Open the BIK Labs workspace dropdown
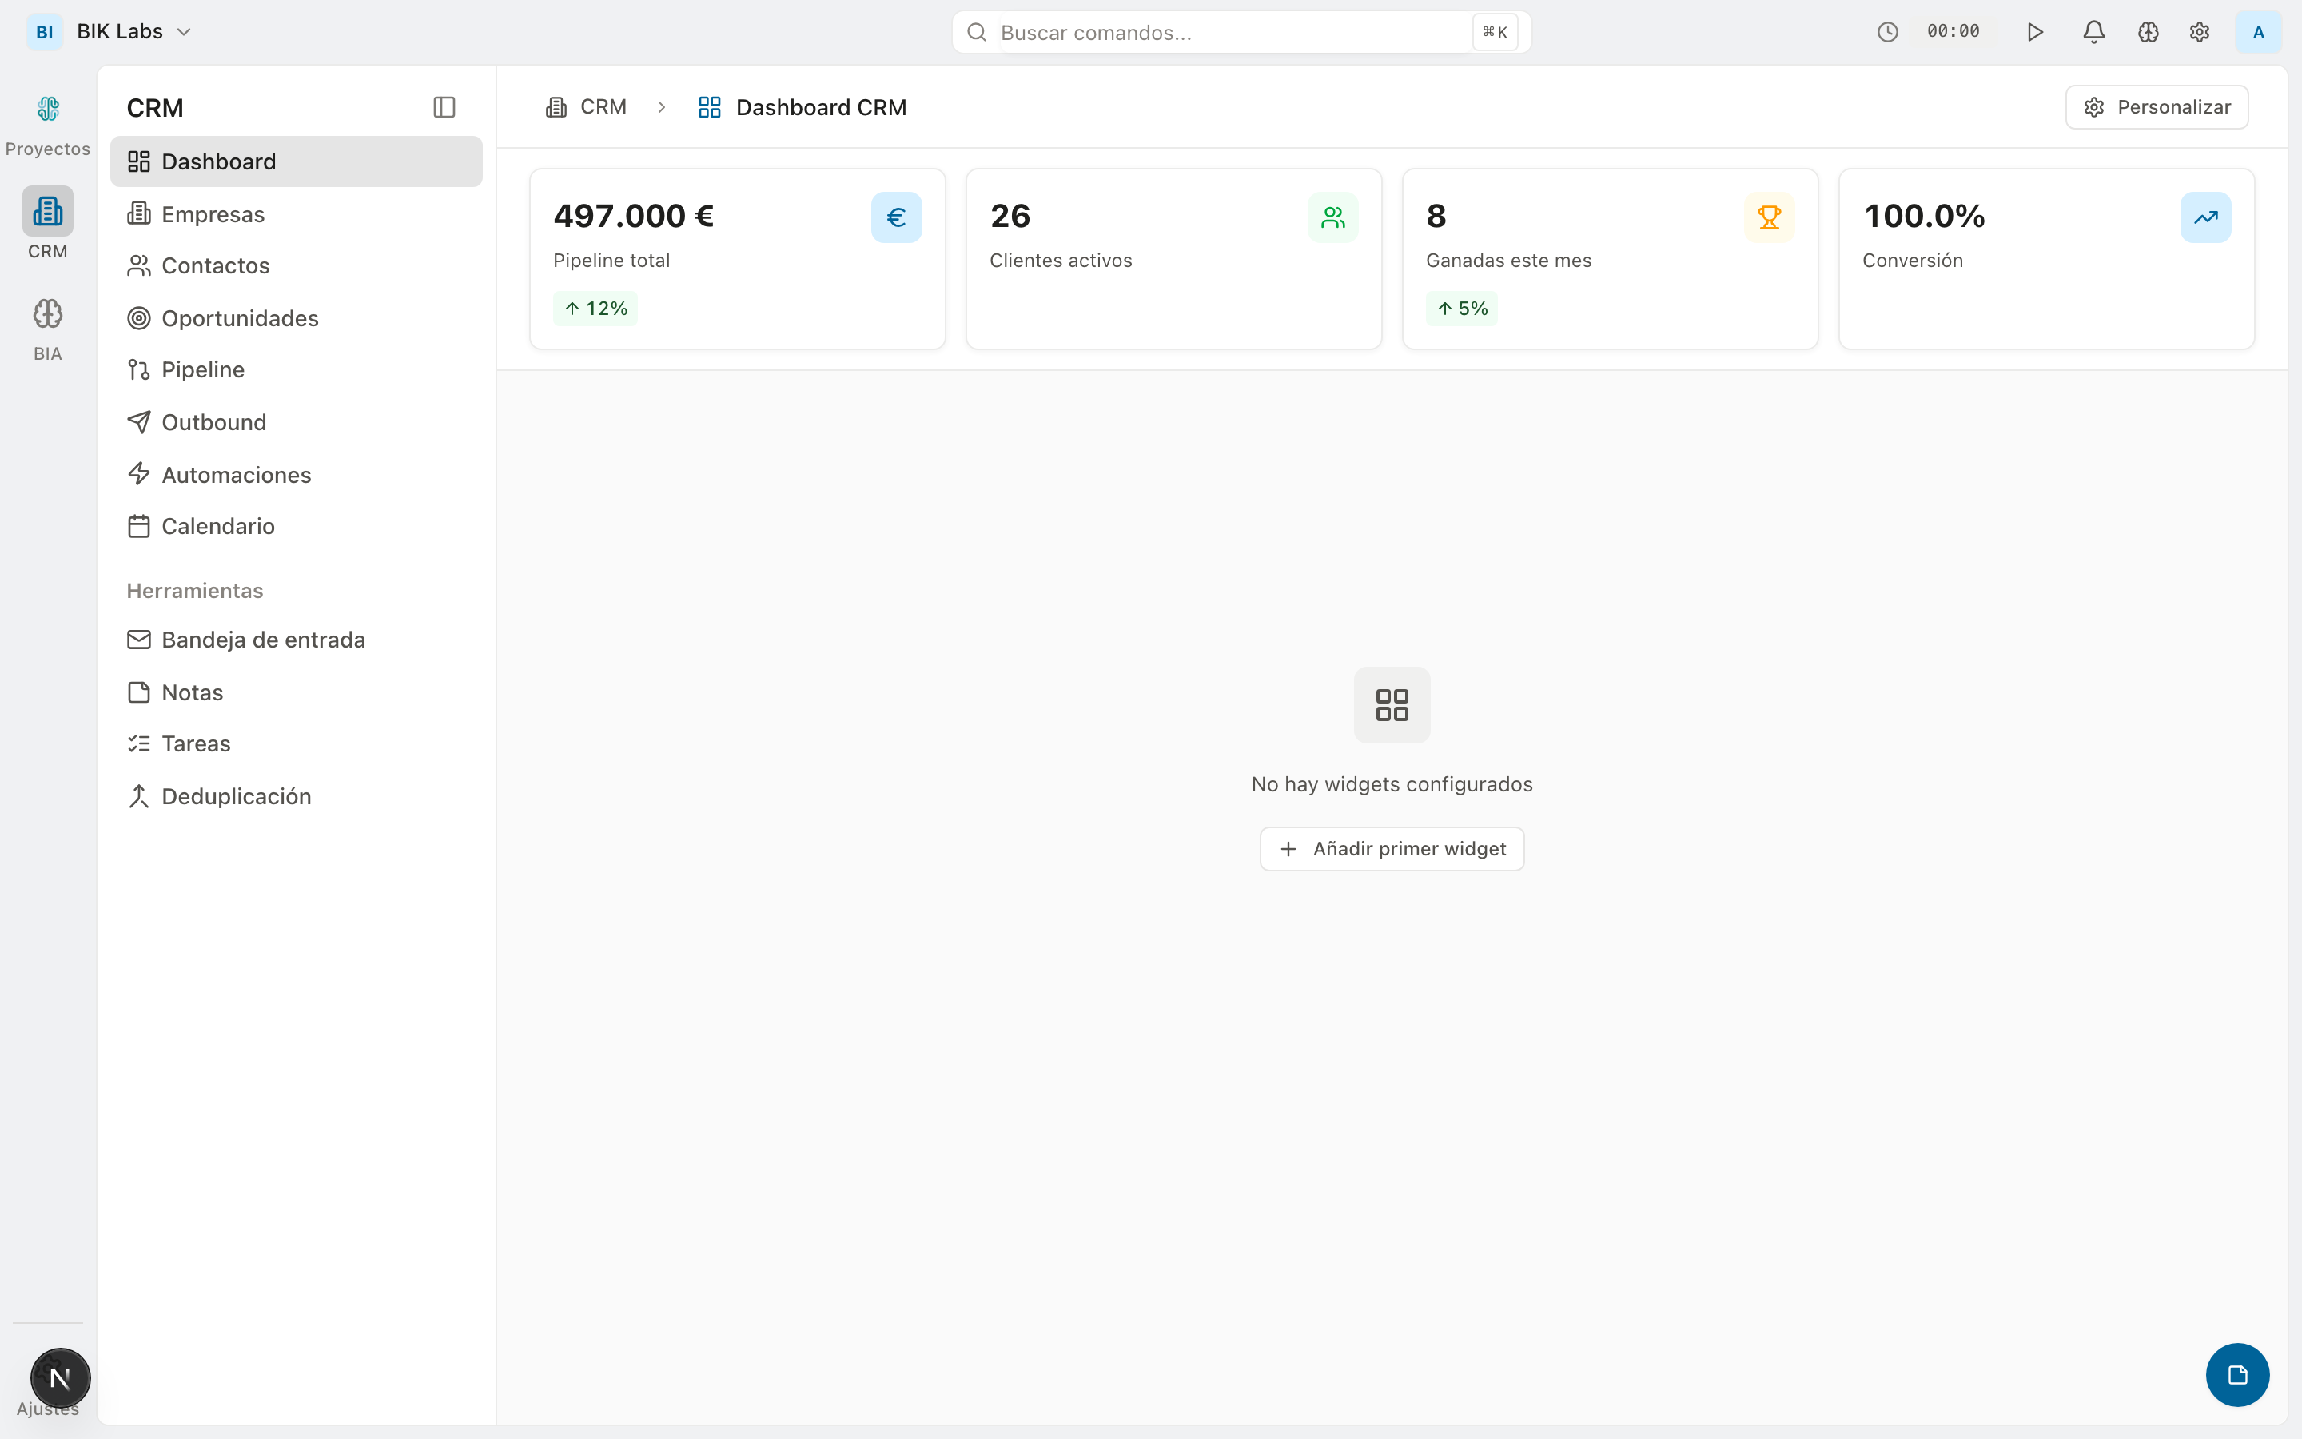Screen dimensions: 2302x1439 pos(132,30)
